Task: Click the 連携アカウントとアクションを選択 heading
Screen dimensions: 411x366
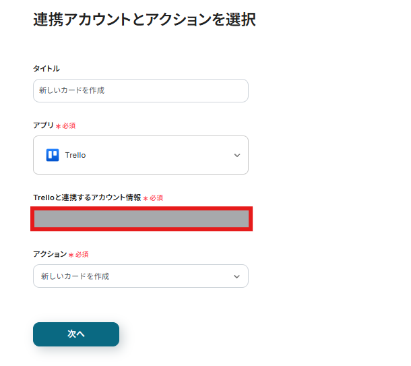Action: tap(144, 20)
